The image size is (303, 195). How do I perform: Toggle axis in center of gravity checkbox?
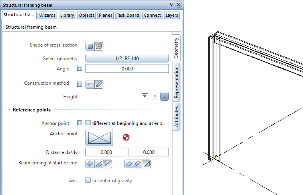[x=88, y=181]
